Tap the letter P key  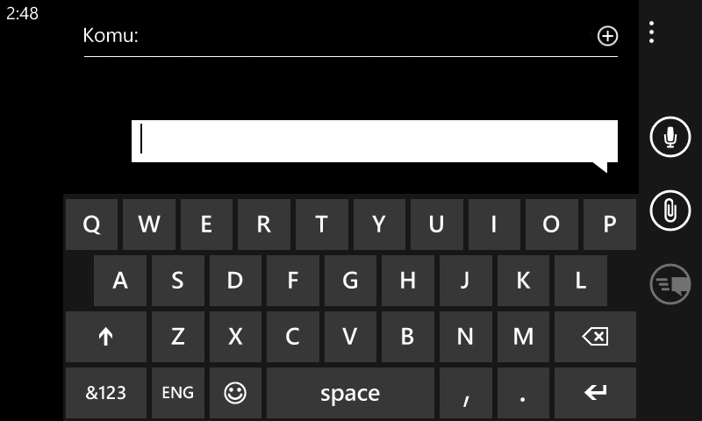pos(609,225)
